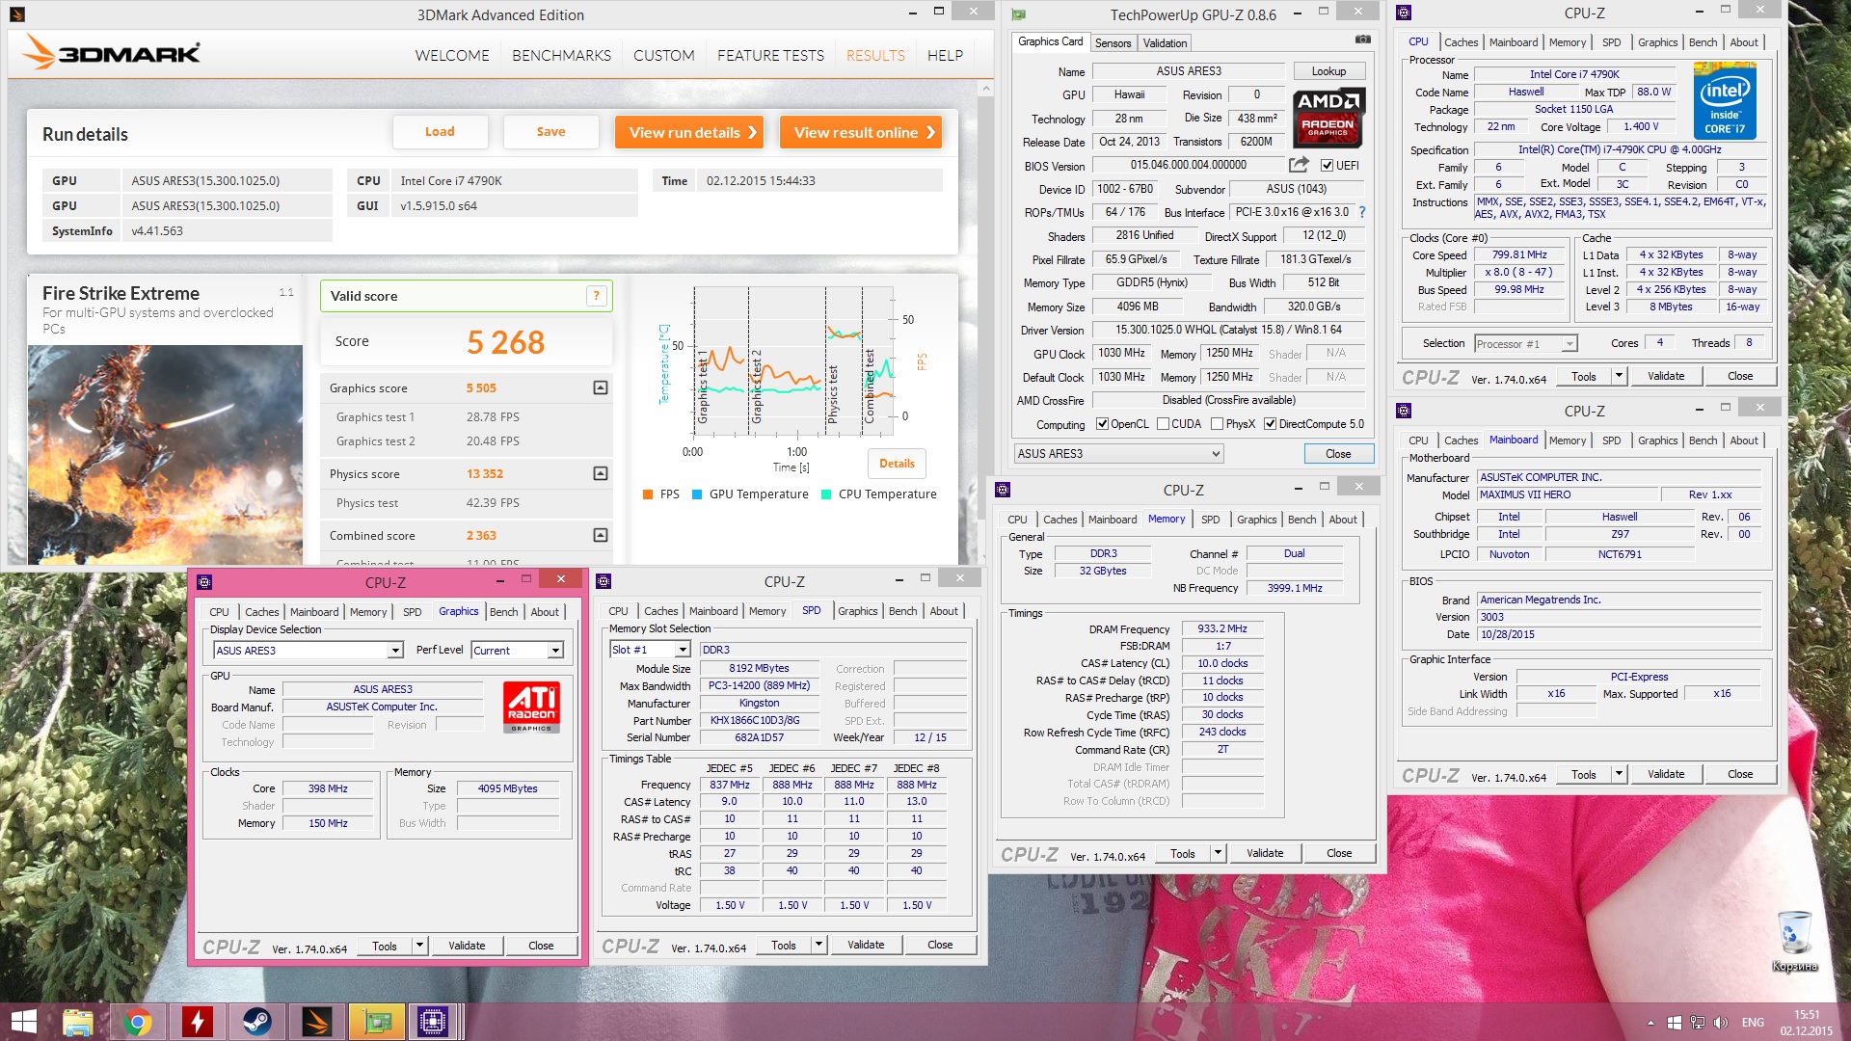Open Tools dropdown arrow in CPU-Z Mainboard window
Image resolution: width=1851 pixels, height=1041 pixels.
pos(1619,774)
